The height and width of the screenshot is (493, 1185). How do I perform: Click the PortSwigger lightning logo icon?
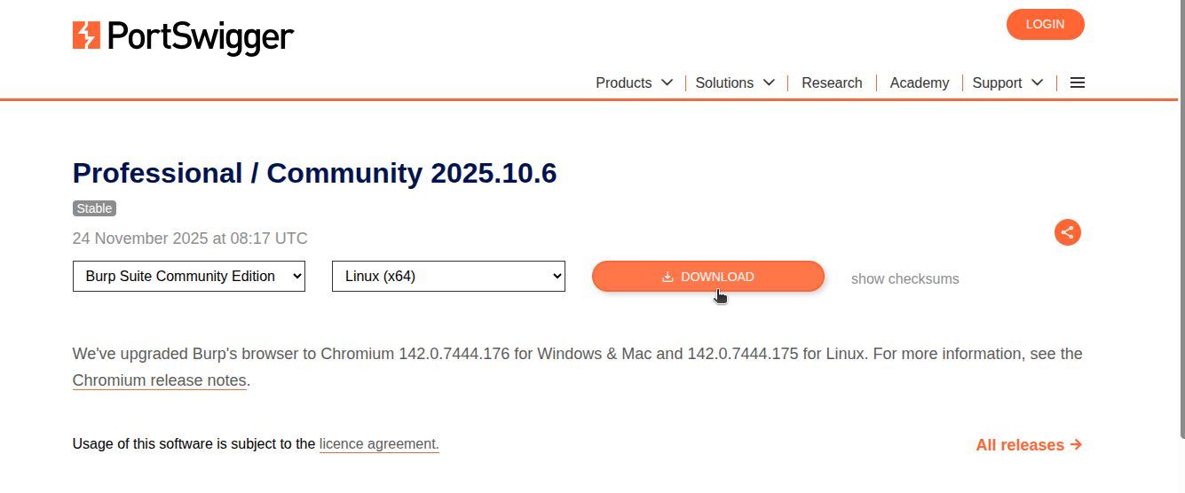click(x=86, y=35)
